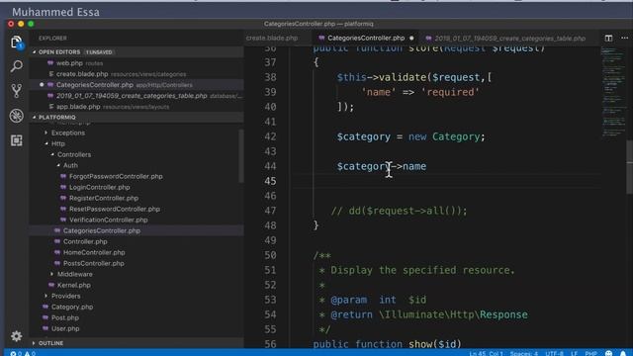
Task: Open Controller.php file
Action: (85, 241)
